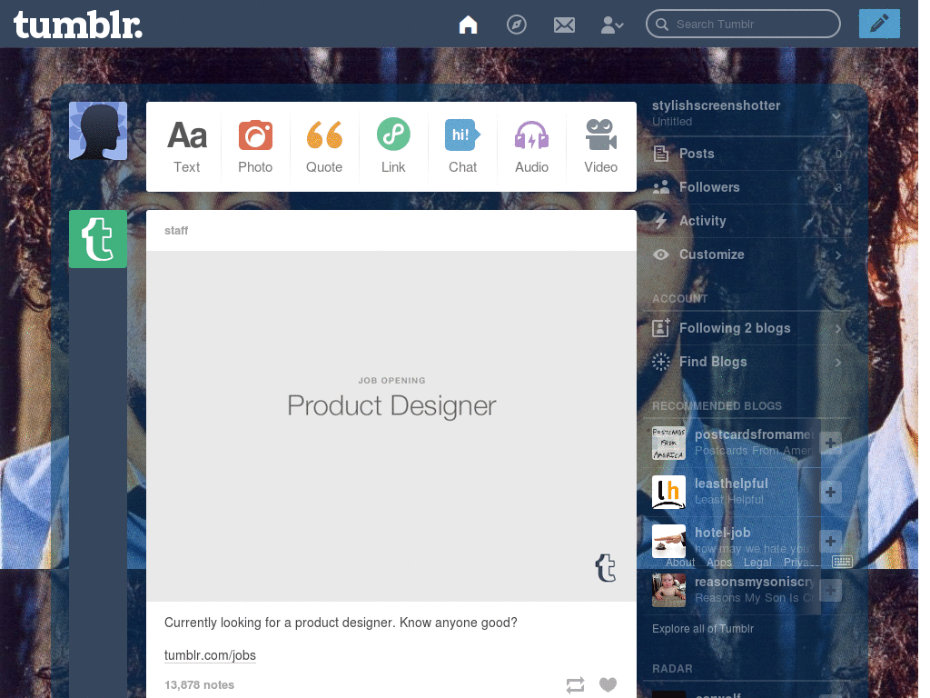
Task: Open the inbox envelope icon
Action: coord(564,25)
